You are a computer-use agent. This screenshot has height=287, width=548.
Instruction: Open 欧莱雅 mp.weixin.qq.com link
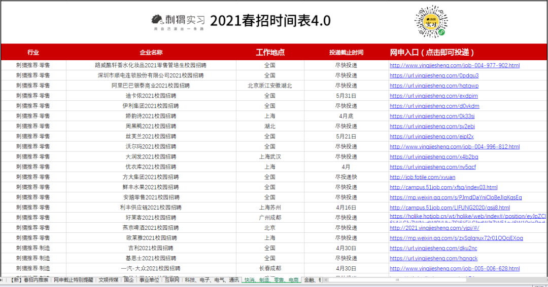(x=456, y=238)
